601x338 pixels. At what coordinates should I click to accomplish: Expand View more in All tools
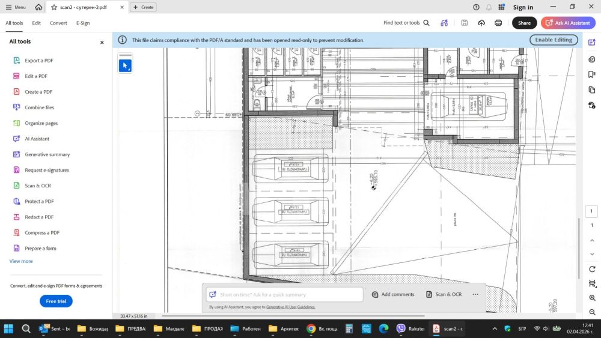21,261
